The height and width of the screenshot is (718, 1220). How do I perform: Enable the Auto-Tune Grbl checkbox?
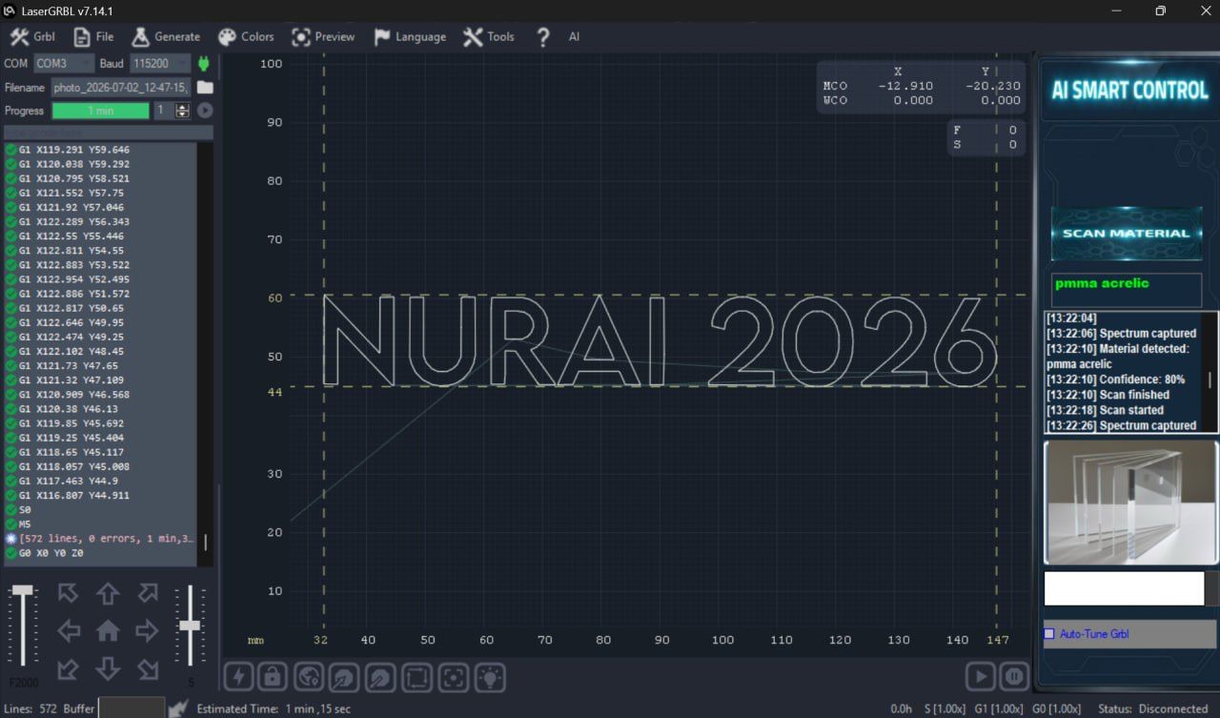1049,634
